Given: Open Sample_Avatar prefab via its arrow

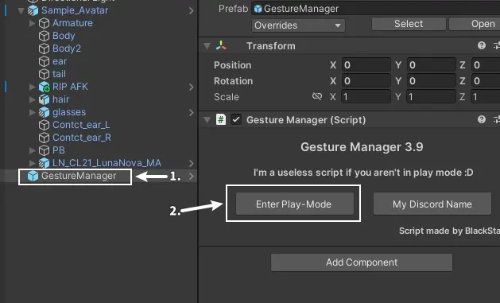Looking at the screenshot, I should tap(191, 11).
